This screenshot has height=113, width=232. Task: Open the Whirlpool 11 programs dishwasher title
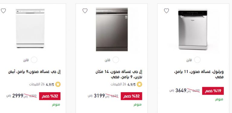coord(199,74)
